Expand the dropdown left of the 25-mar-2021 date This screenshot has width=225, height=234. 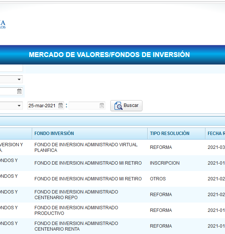pos(19,106)
